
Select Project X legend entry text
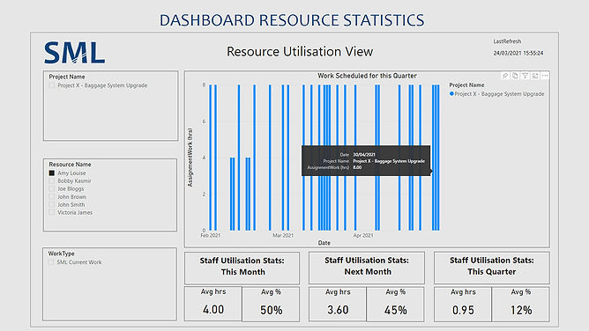tap(499, 94)
